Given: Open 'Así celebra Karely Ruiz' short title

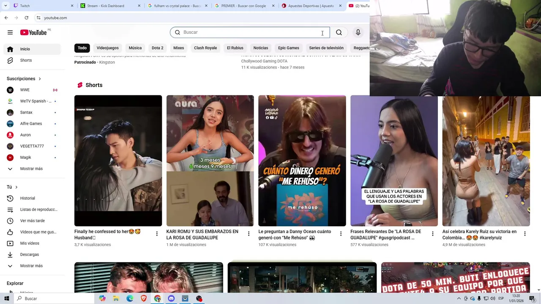Looking at the screenshot, I should 479,235.
